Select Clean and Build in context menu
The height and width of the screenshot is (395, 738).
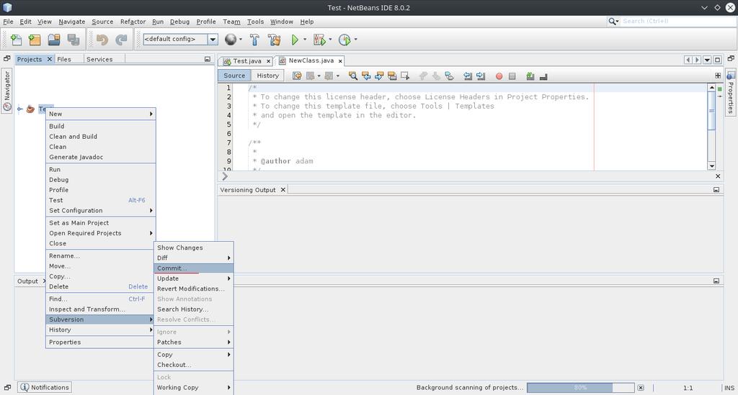click(x=101, y=137)
